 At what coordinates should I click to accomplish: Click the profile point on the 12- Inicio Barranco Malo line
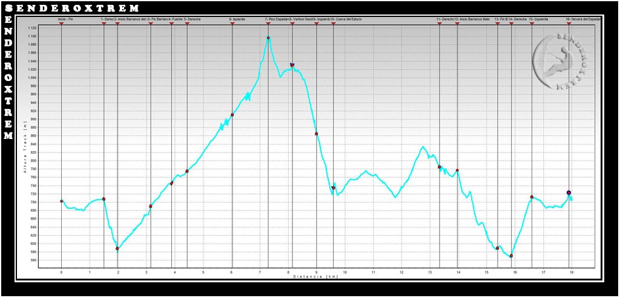click(458, 170)
